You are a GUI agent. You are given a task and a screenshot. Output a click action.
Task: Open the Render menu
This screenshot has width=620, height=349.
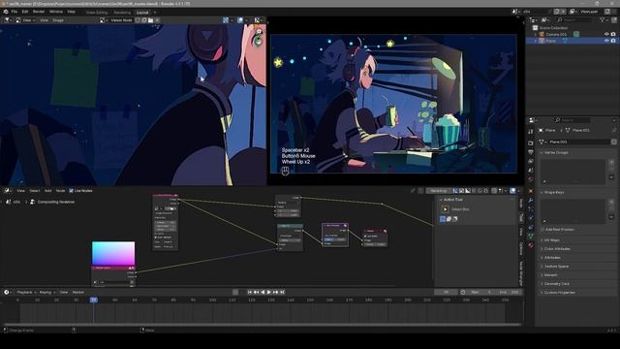39,12
